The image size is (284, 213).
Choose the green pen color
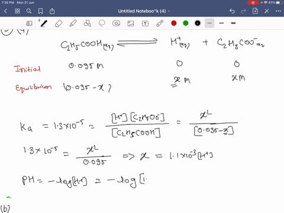[186, 23]
